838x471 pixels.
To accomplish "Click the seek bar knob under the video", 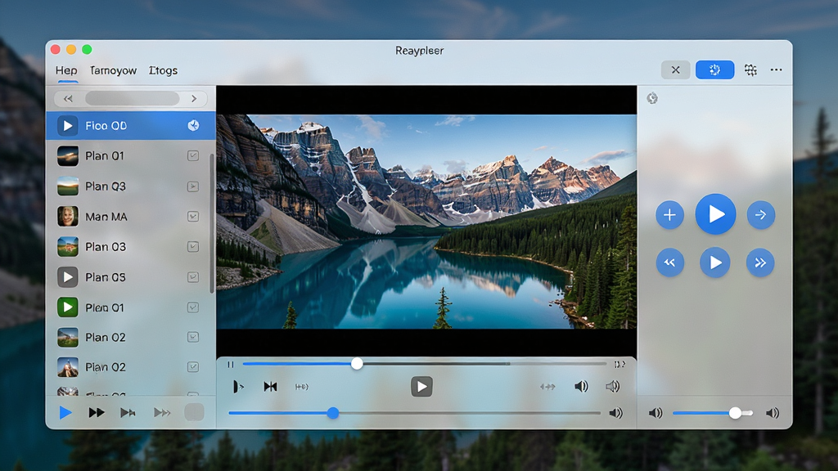I will (357, 364).
